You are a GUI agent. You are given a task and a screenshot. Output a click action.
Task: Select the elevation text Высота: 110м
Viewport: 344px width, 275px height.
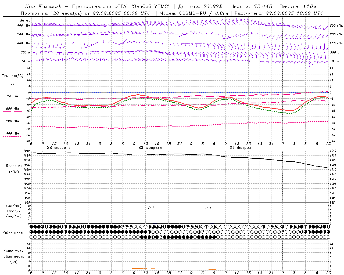[298, 6]
